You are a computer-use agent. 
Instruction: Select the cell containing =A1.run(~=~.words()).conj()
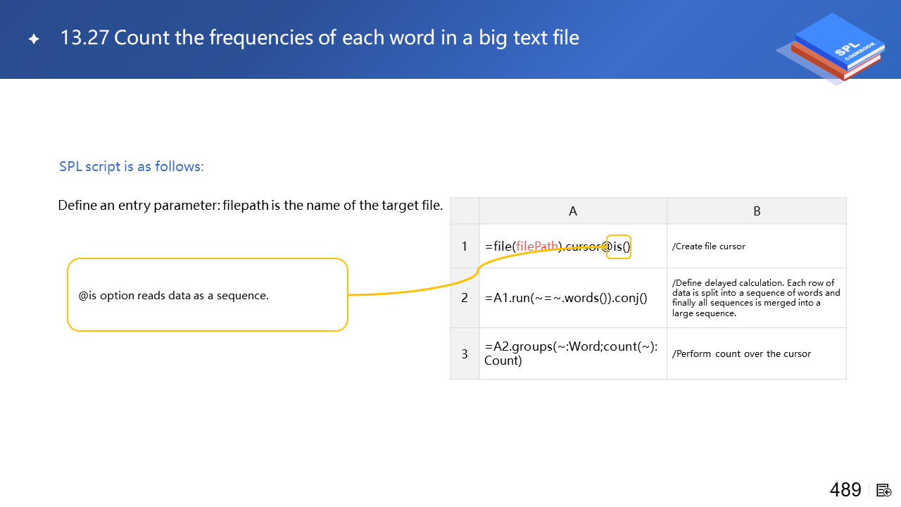566,298
